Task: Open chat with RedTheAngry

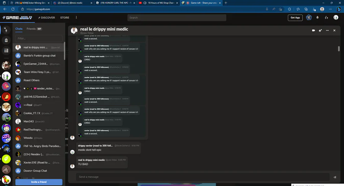Action: click(x=39, y=130)
